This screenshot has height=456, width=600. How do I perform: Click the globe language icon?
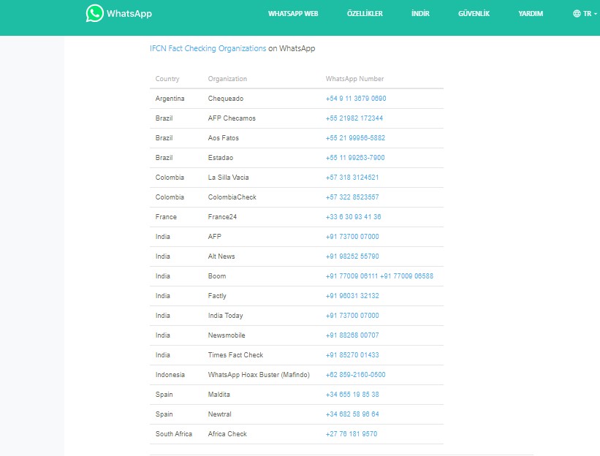[x=577, y=14]
